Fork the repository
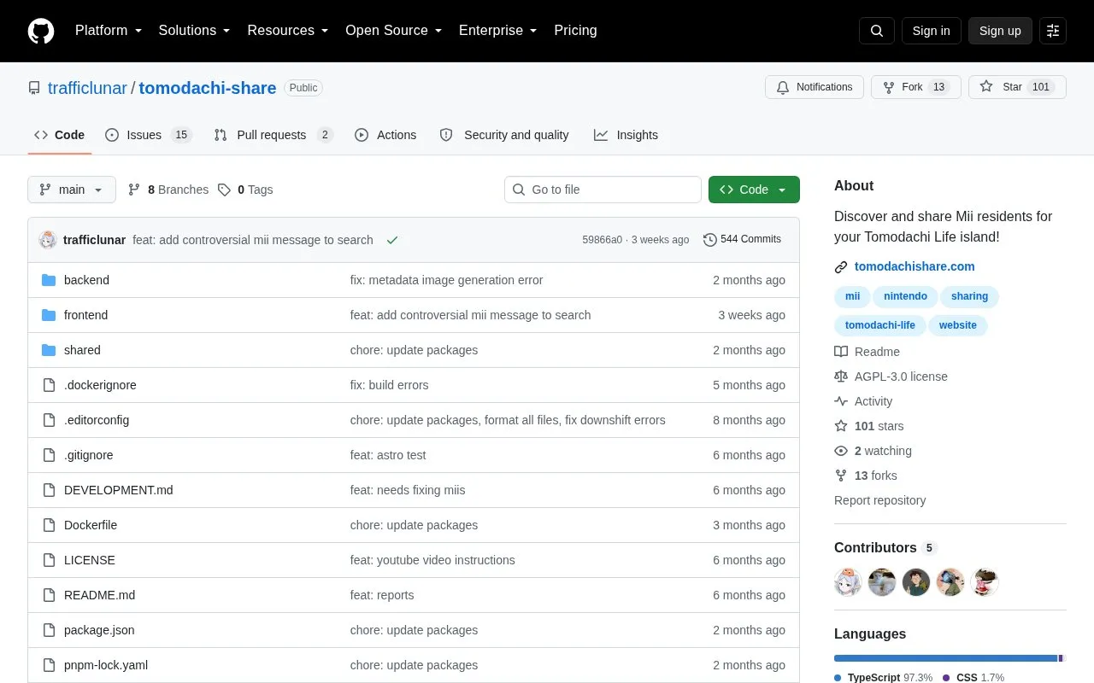This screenshot has width=1094, height=683. pos(916,87)
